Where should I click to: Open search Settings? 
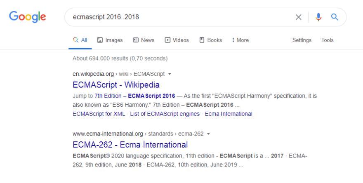302,40
